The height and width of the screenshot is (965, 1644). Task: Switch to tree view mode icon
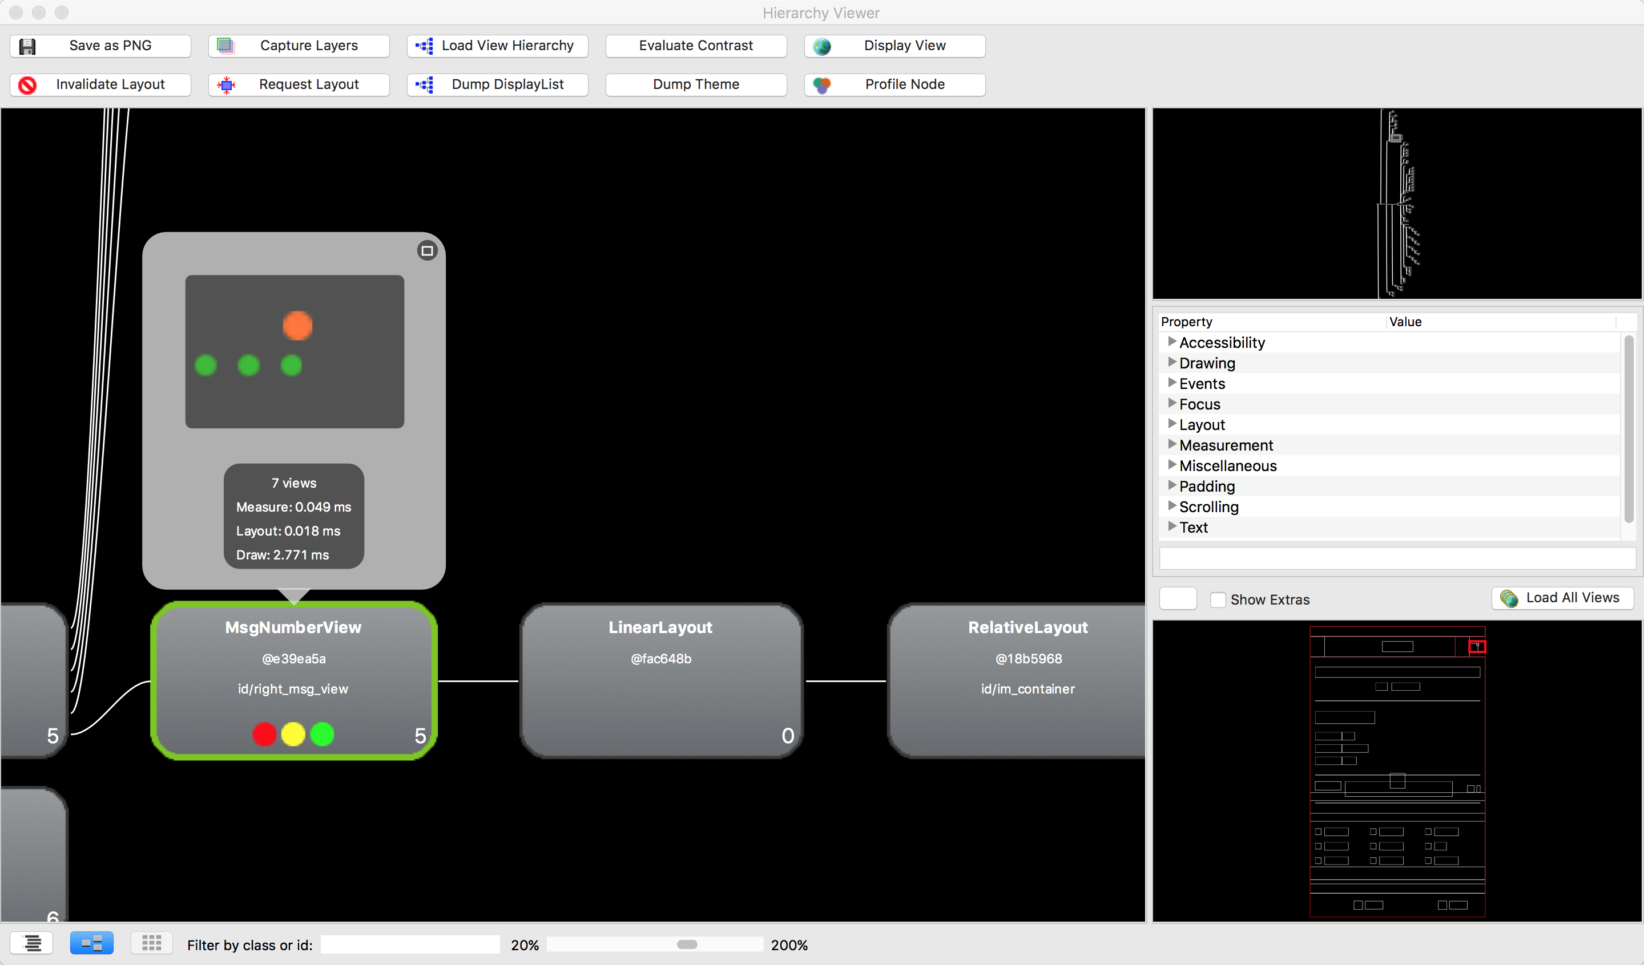pos(31,943)
